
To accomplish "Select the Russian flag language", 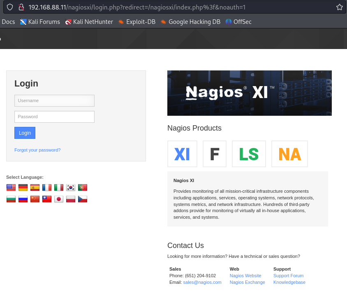I will point(23,199).
